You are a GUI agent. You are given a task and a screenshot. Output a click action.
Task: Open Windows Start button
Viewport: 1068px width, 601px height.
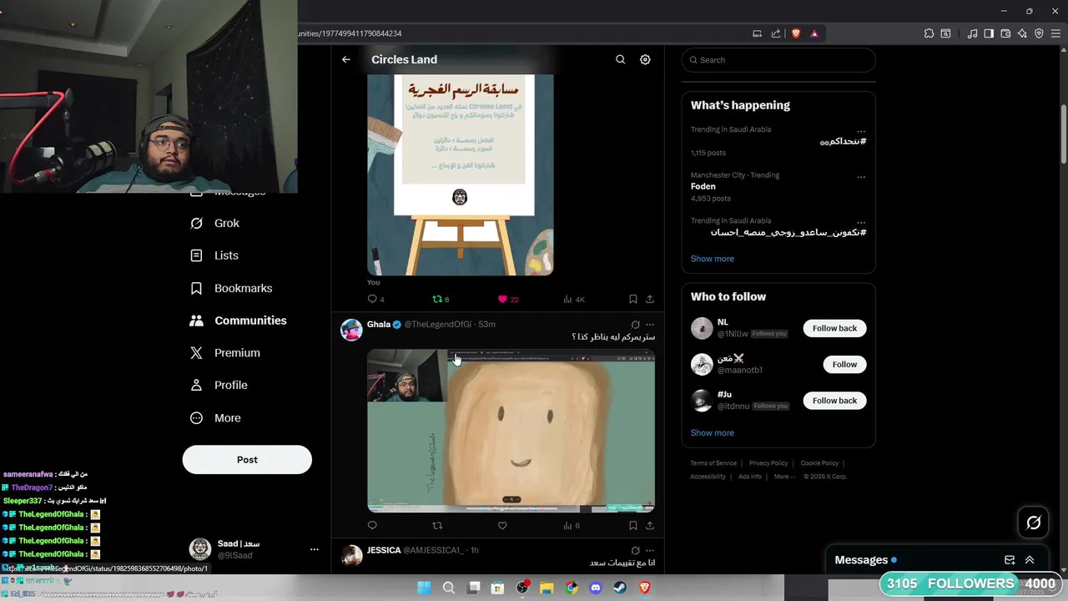coord(424,588)
